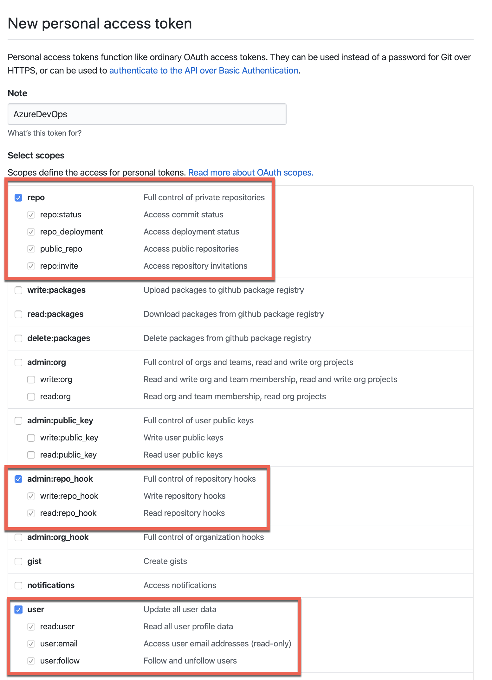Uncheck the user scope checkbox

coord(18,610)
